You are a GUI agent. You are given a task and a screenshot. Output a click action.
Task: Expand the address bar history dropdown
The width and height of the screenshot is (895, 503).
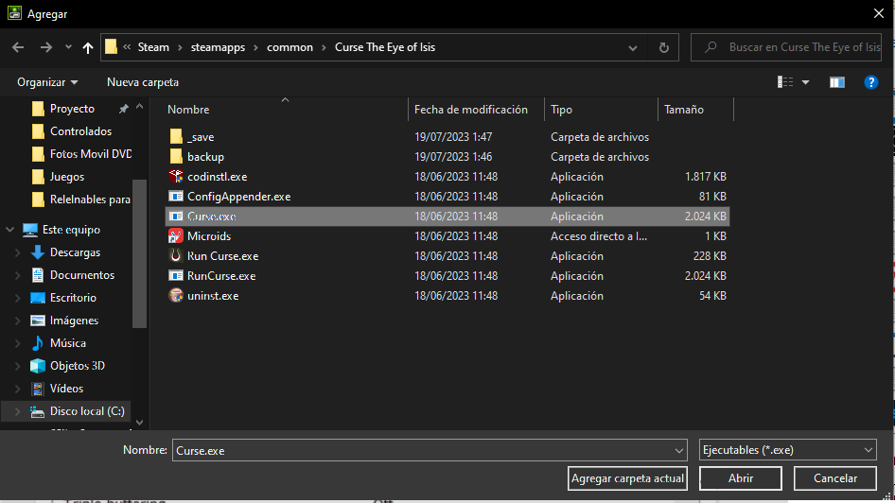[632, 48]
